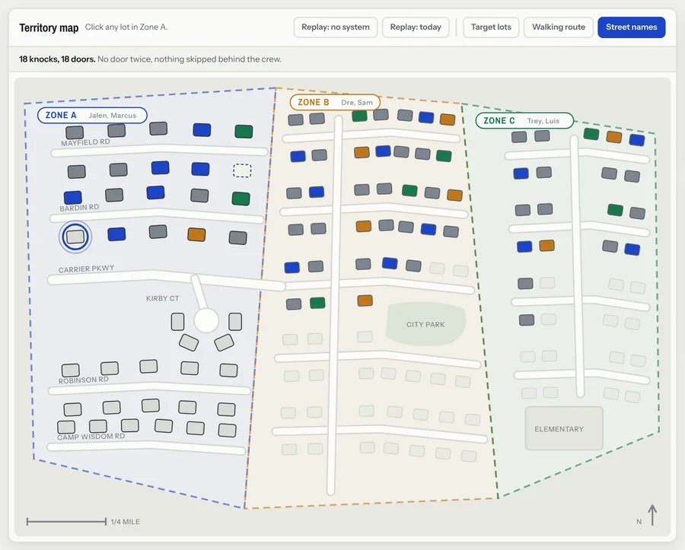Toggle the active Street names button
The image size is (685, 550).
pyautogui.click(x=631, y=27)
